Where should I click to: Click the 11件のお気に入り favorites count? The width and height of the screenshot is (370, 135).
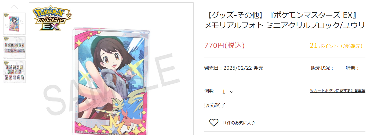click(238, 123)
